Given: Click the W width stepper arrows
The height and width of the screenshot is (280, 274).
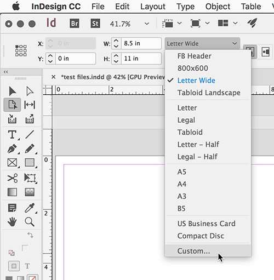Looking at the screenshot, I should (x=116, y=43).
